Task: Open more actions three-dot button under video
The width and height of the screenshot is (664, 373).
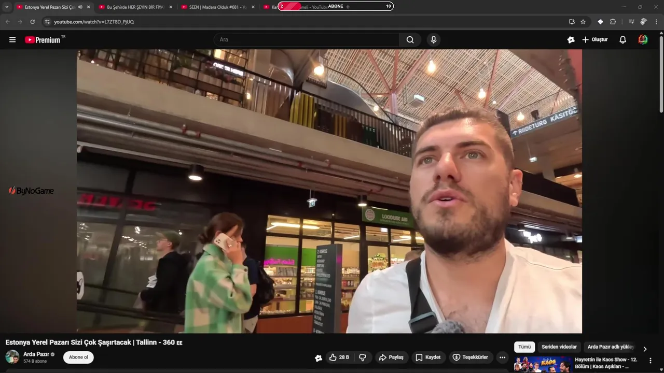Action: tap(502, 357)
